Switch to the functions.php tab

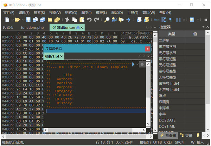pos(33,27)
